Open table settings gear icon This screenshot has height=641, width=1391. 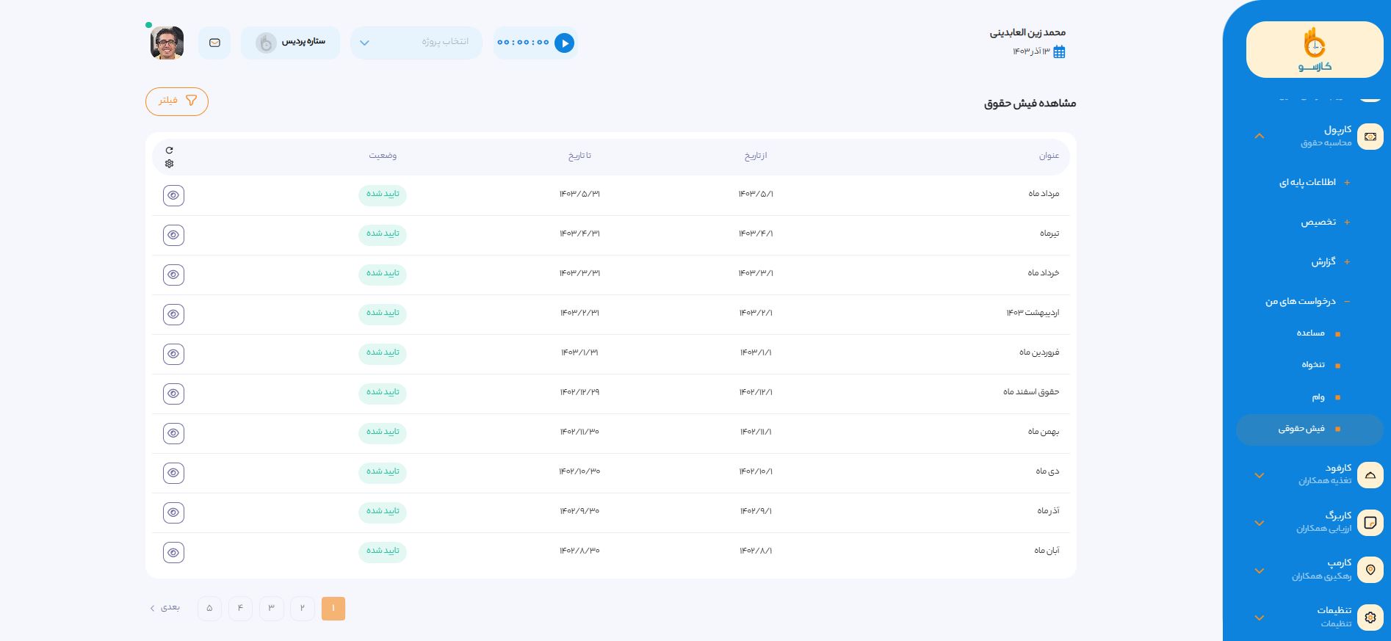(170, 164)
